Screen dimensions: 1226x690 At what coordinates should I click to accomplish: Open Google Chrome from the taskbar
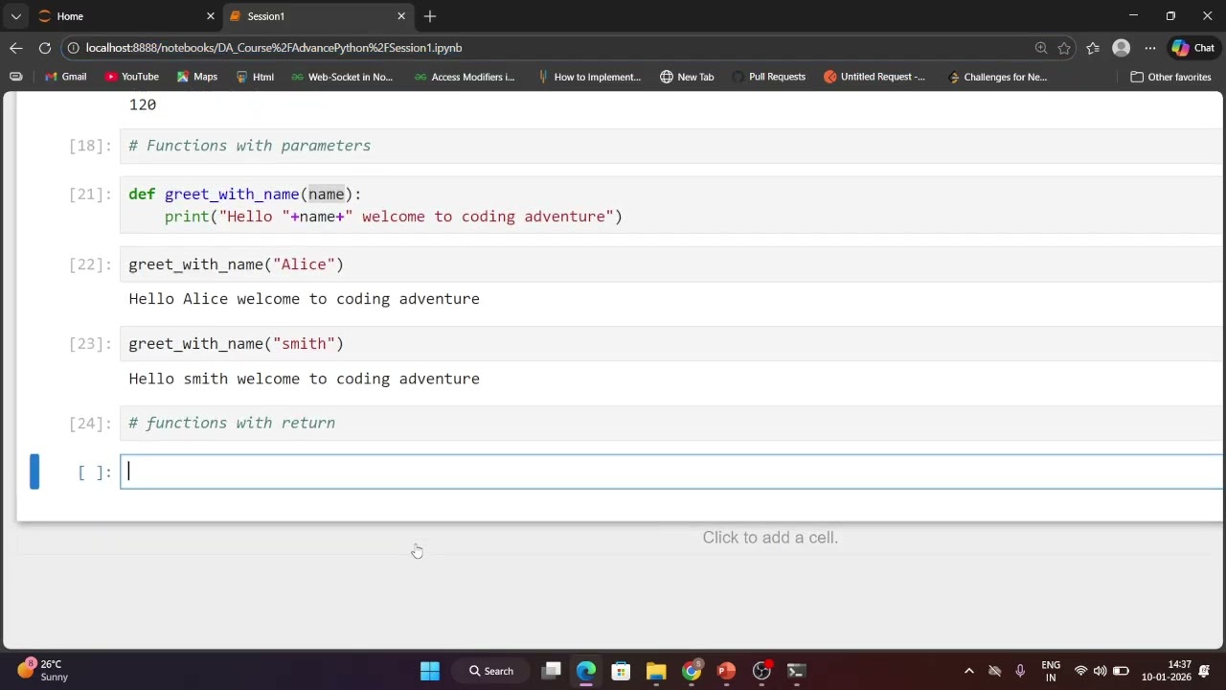[692, 671]
